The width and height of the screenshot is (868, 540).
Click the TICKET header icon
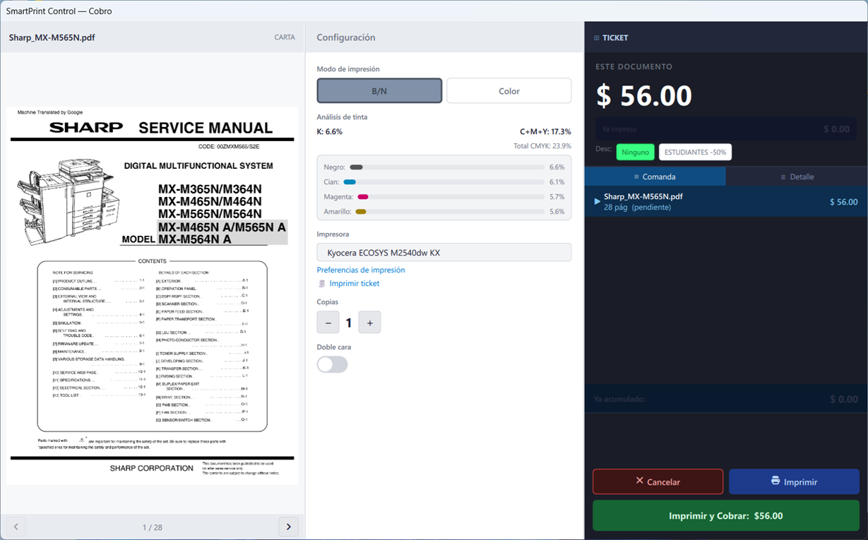[597, 38]
